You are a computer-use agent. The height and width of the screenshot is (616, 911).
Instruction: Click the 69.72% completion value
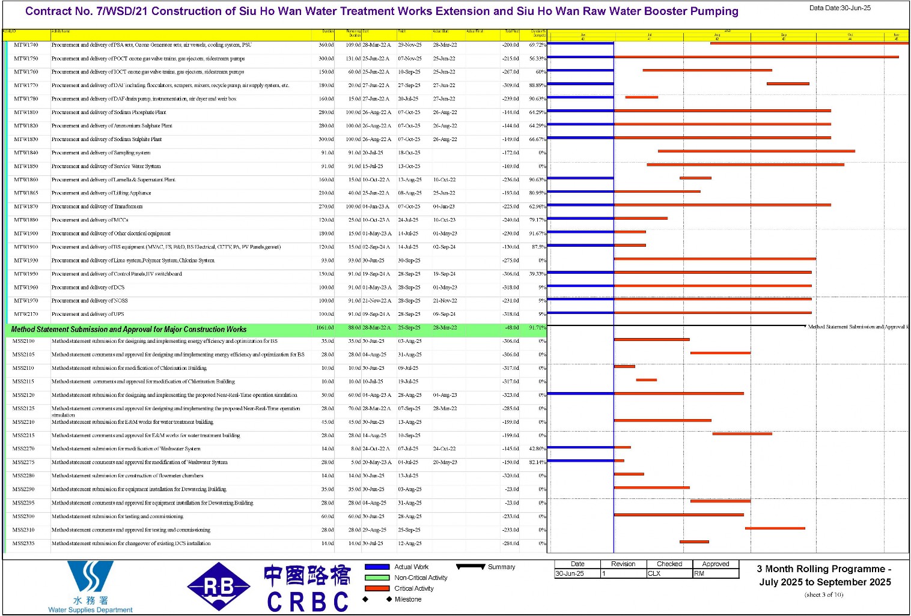click(x=537, y=45)
